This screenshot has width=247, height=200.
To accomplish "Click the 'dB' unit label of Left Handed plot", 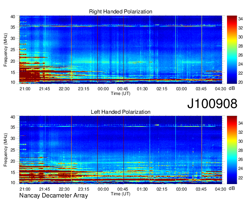I will 232,188.
